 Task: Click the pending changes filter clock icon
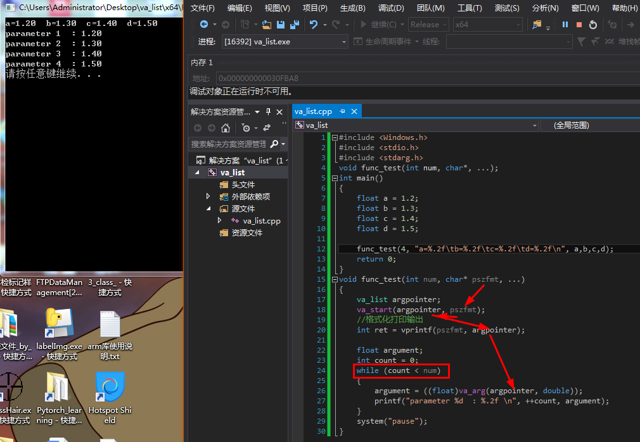click(246, 128)
